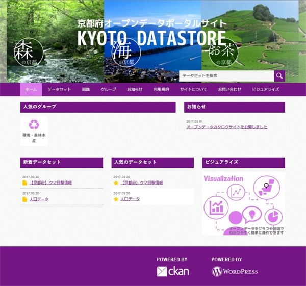This screenshot has width=306, height=286.
Task: Open the WordPress logo in footer
Action: 235,271
